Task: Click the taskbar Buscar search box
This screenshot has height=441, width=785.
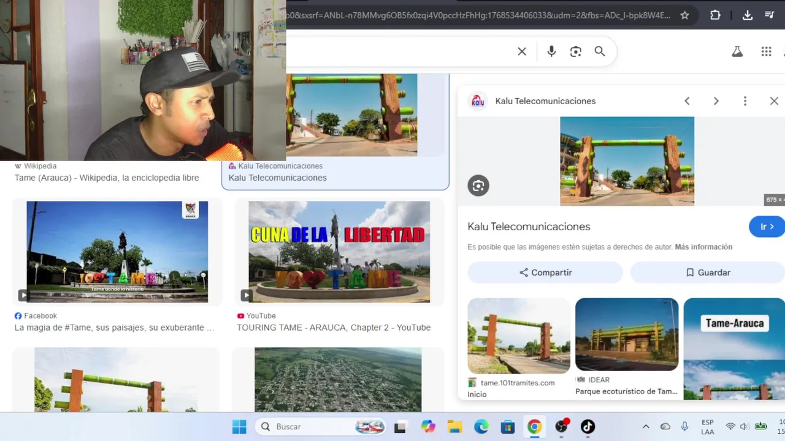Action: (x=320, y=427)
